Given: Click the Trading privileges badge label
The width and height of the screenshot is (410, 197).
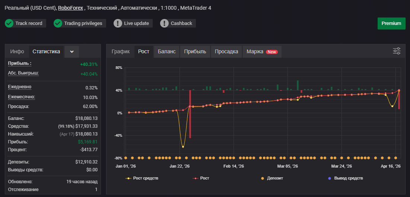Looking at the screenshot, I should pyautogui.click(x=83, y=23).
